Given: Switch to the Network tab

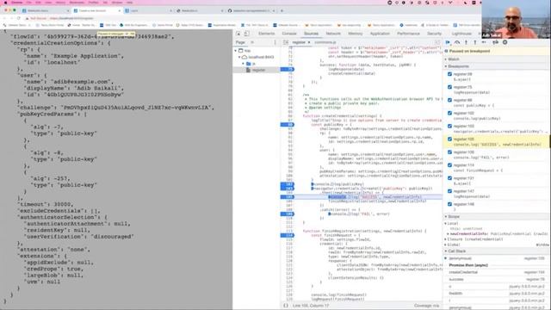Looking at the screenshot, I should [333, 34].
